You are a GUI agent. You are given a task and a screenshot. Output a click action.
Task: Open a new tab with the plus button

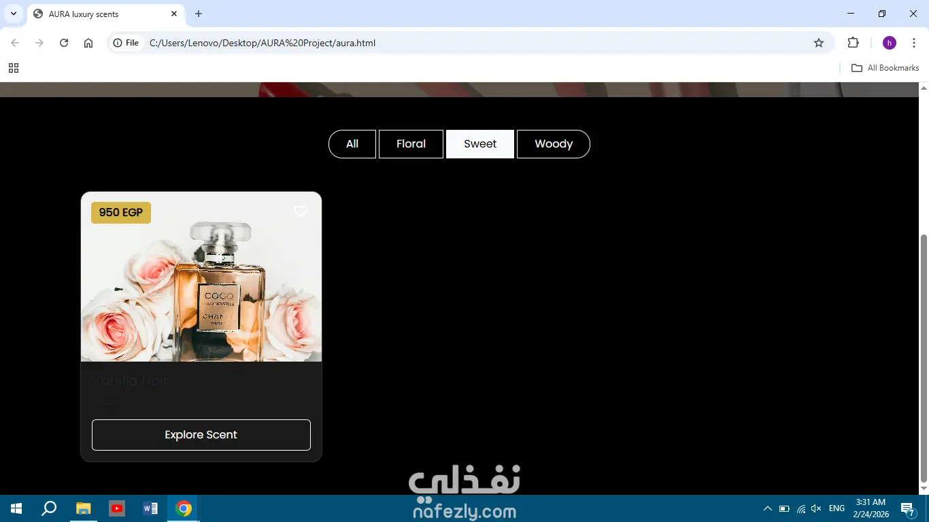(x=199, y=14)
